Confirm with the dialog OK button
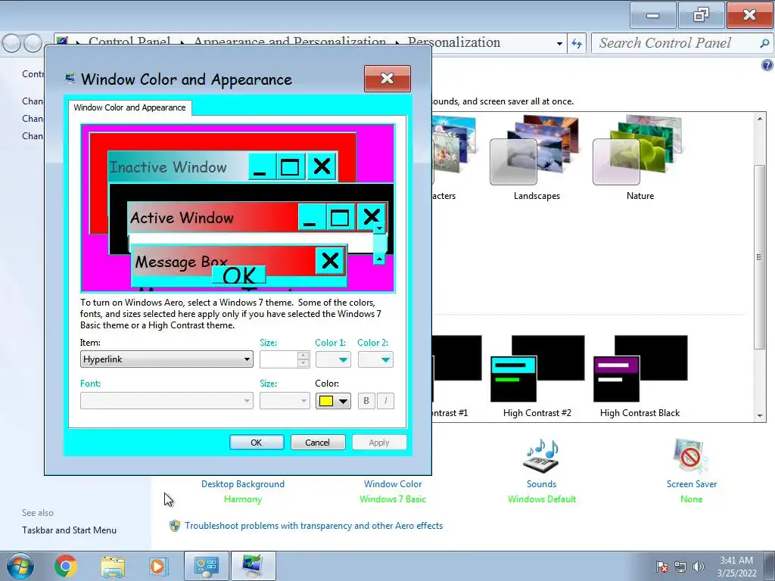This screenshot has width=775, height=581. (257, 442)
